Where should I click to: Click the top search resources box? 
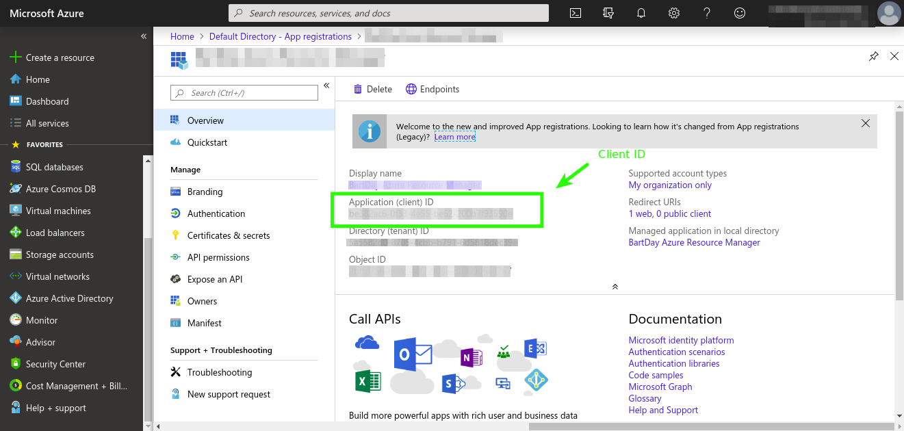click(388, 13)
